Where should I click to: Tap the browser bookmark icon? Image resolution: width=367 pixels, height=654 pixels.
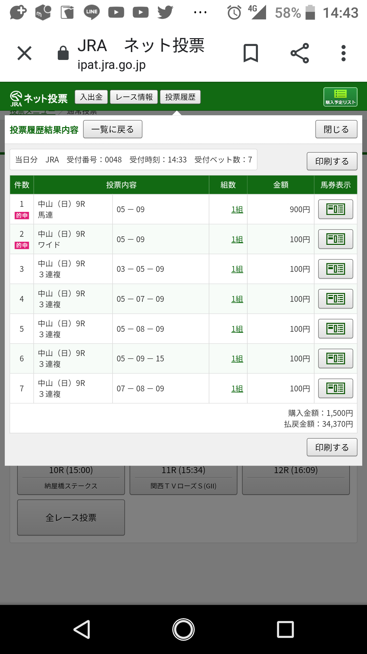(251, 53)
